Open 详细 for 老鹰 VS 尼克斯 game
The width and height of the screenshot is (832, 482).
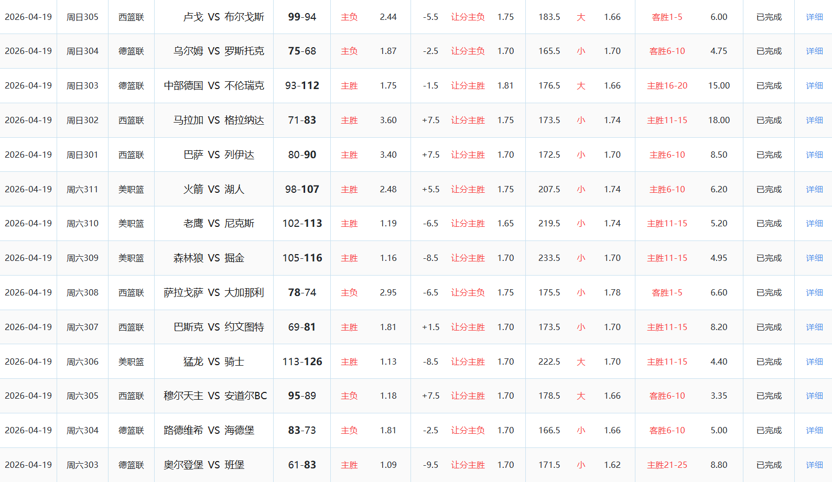(814, 223)
